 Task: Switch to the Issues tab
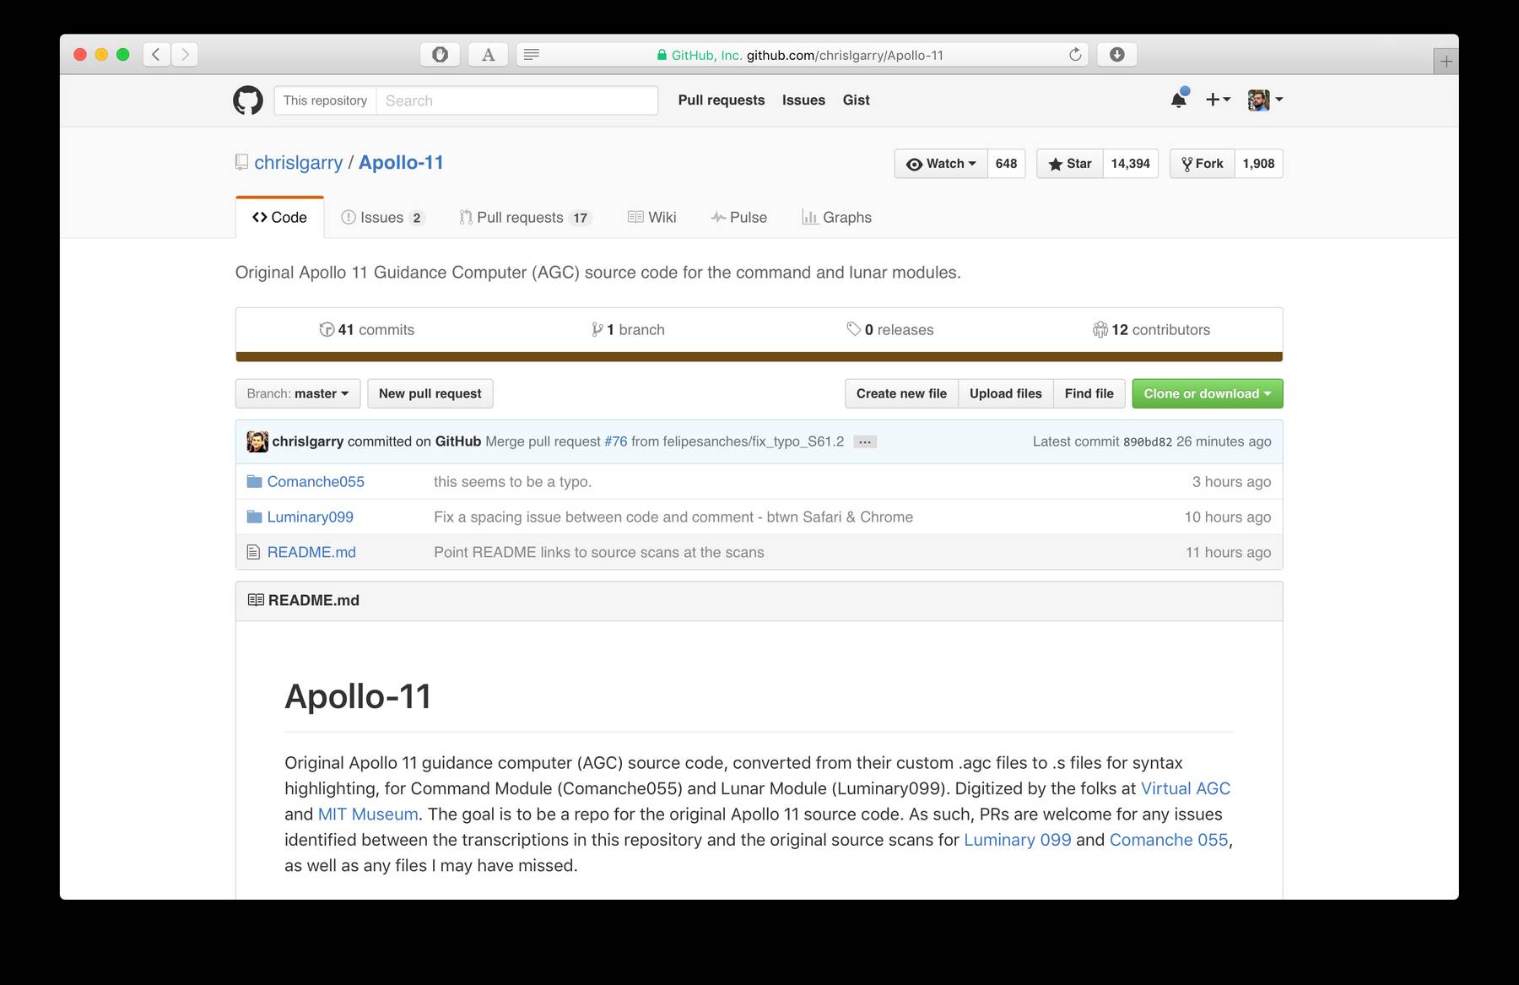pos(382,217)
